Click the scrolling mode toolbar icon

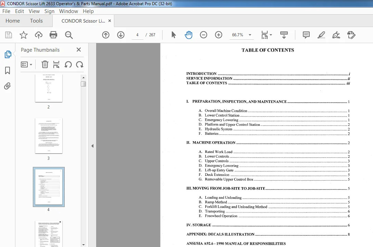click(284, 35)
